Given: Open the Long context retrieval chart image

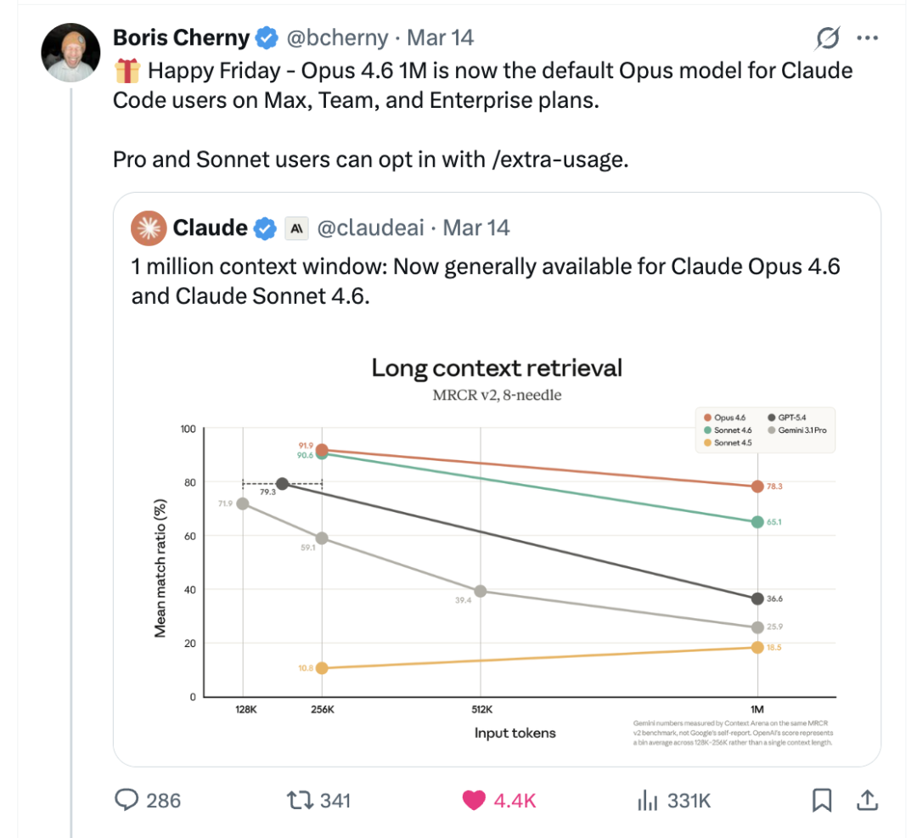Looking at the screenshot, I should click(497, 552).
